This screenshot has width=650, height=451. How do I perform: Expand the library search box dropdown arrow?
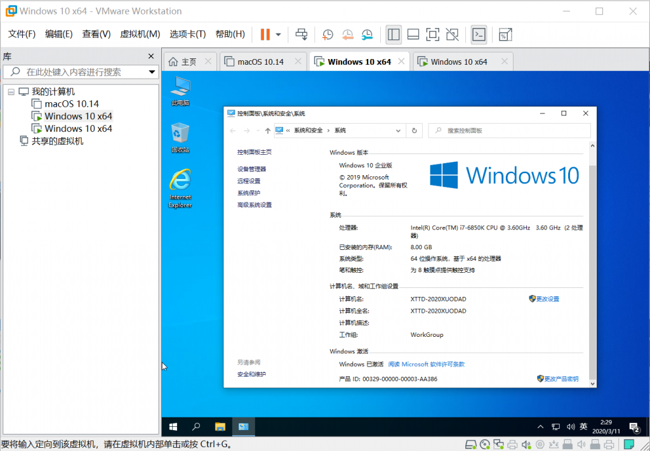click(152, 72)
